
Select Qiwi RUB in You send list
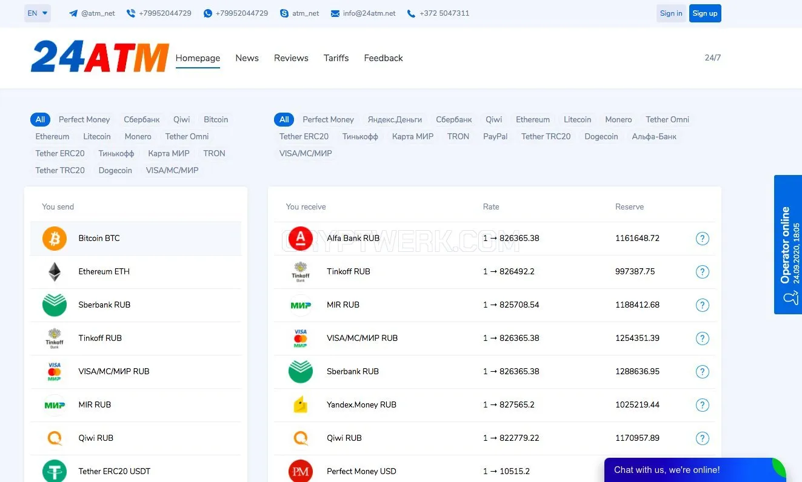[x=136, y=438]
